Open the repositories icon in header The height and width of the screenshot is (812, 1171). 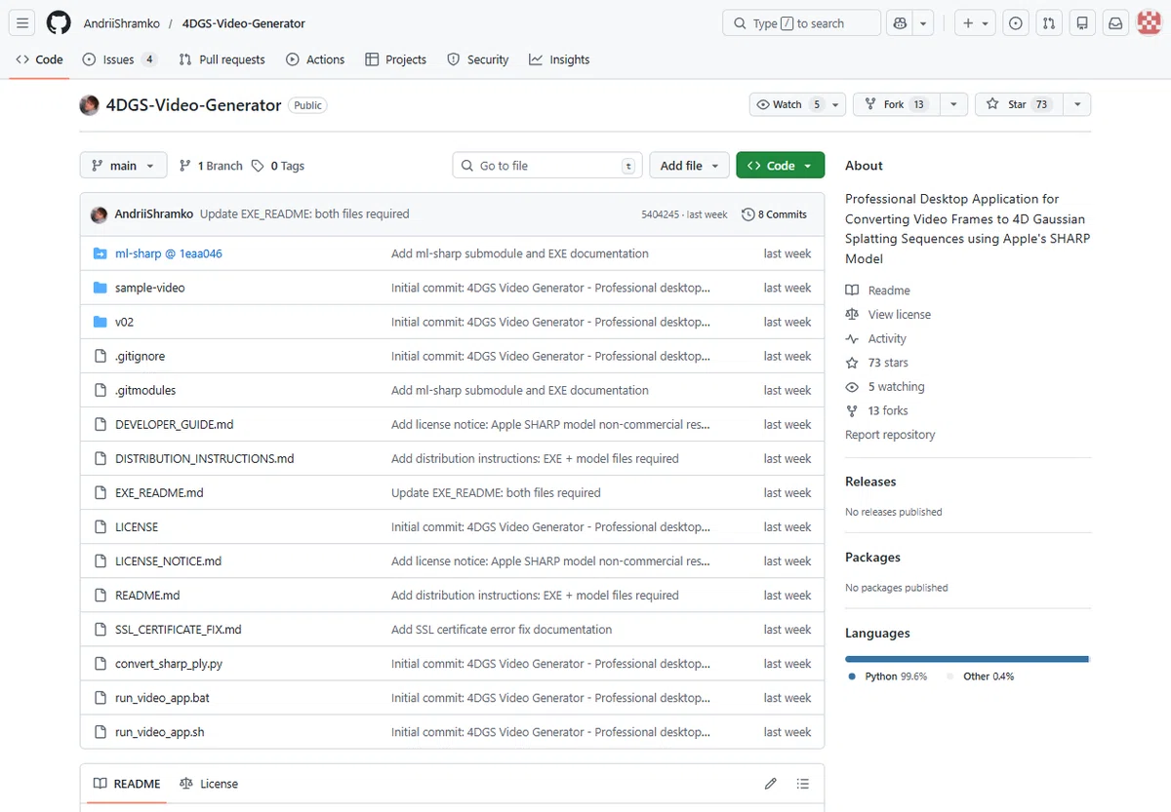click(1081, 23)
